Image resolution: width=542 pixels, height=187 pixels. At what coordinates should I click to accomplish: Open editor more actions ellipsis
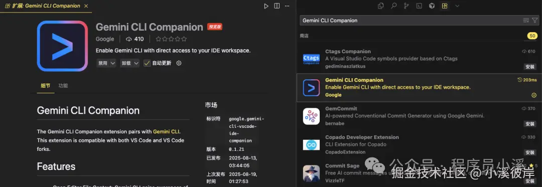(287, 6)
